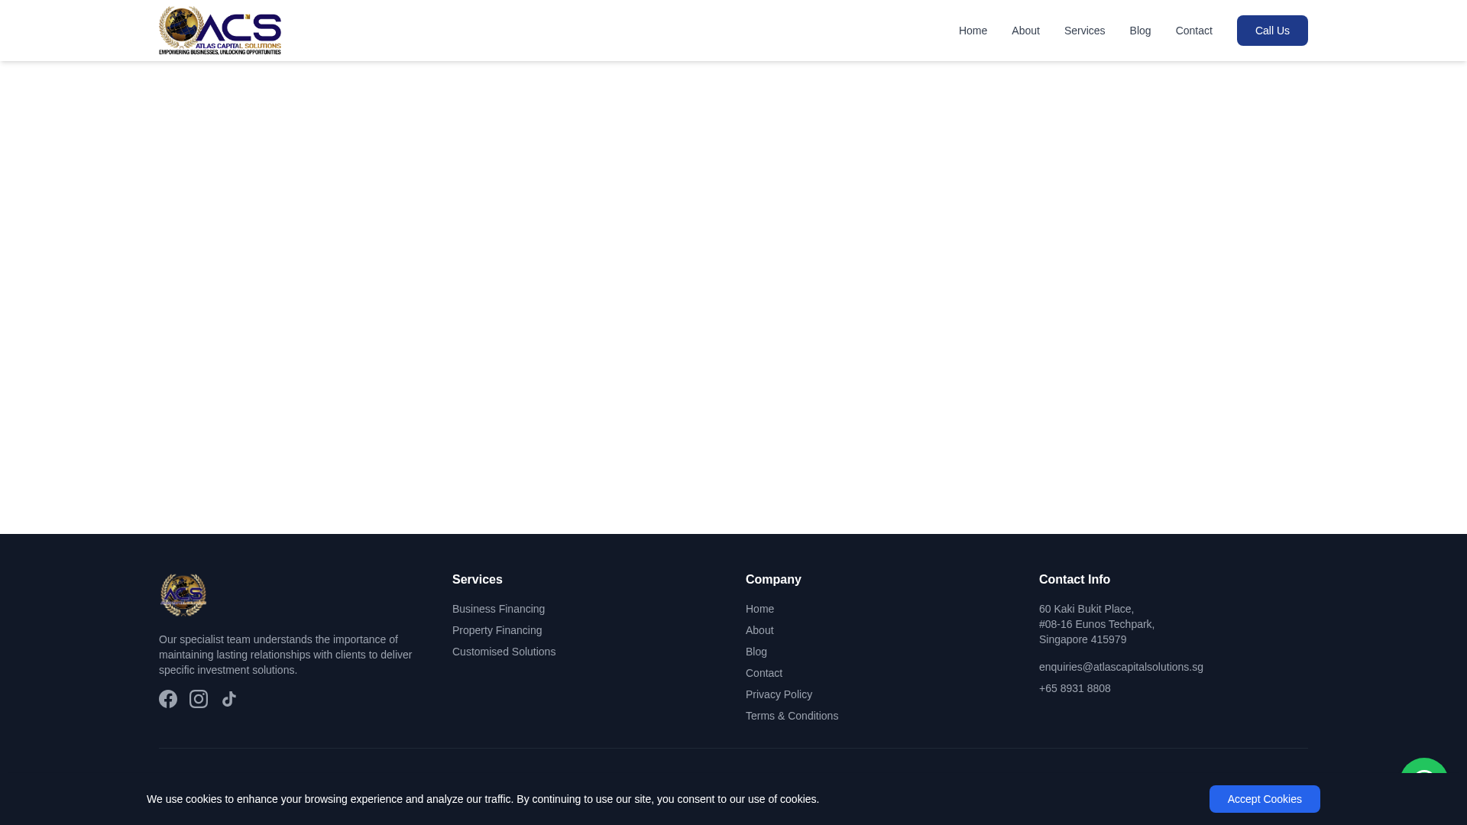1467x825 pixels.
Task: Click the specialist team description paragraph
Action: pos(286,655)
